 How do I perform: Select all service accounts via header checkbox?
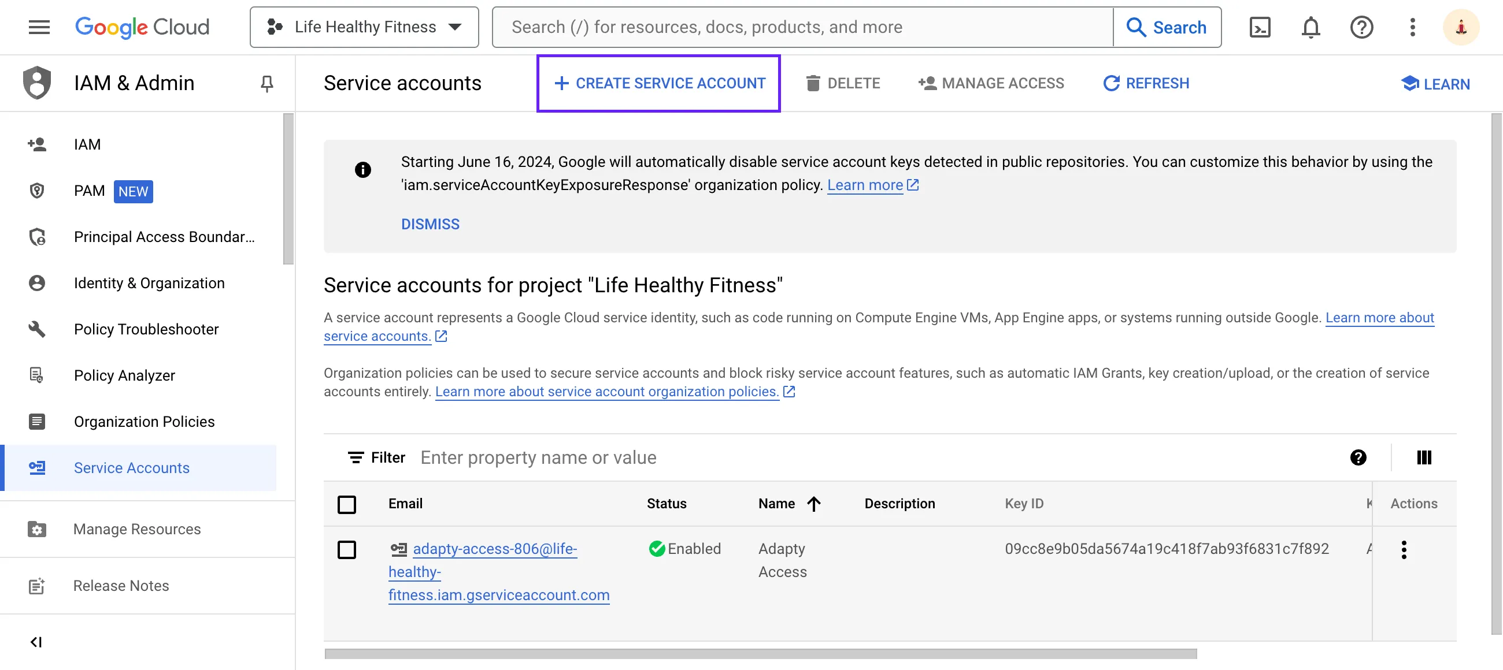point(347,504)
